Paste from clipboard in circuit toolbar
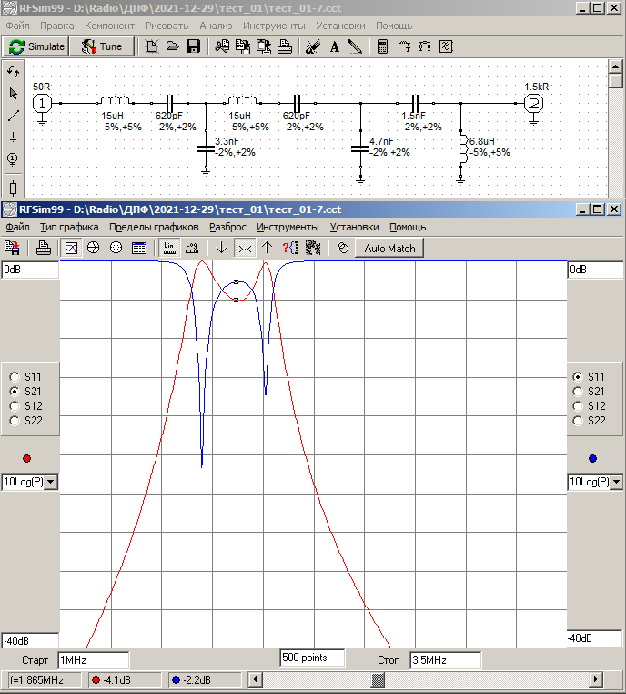 264,46
